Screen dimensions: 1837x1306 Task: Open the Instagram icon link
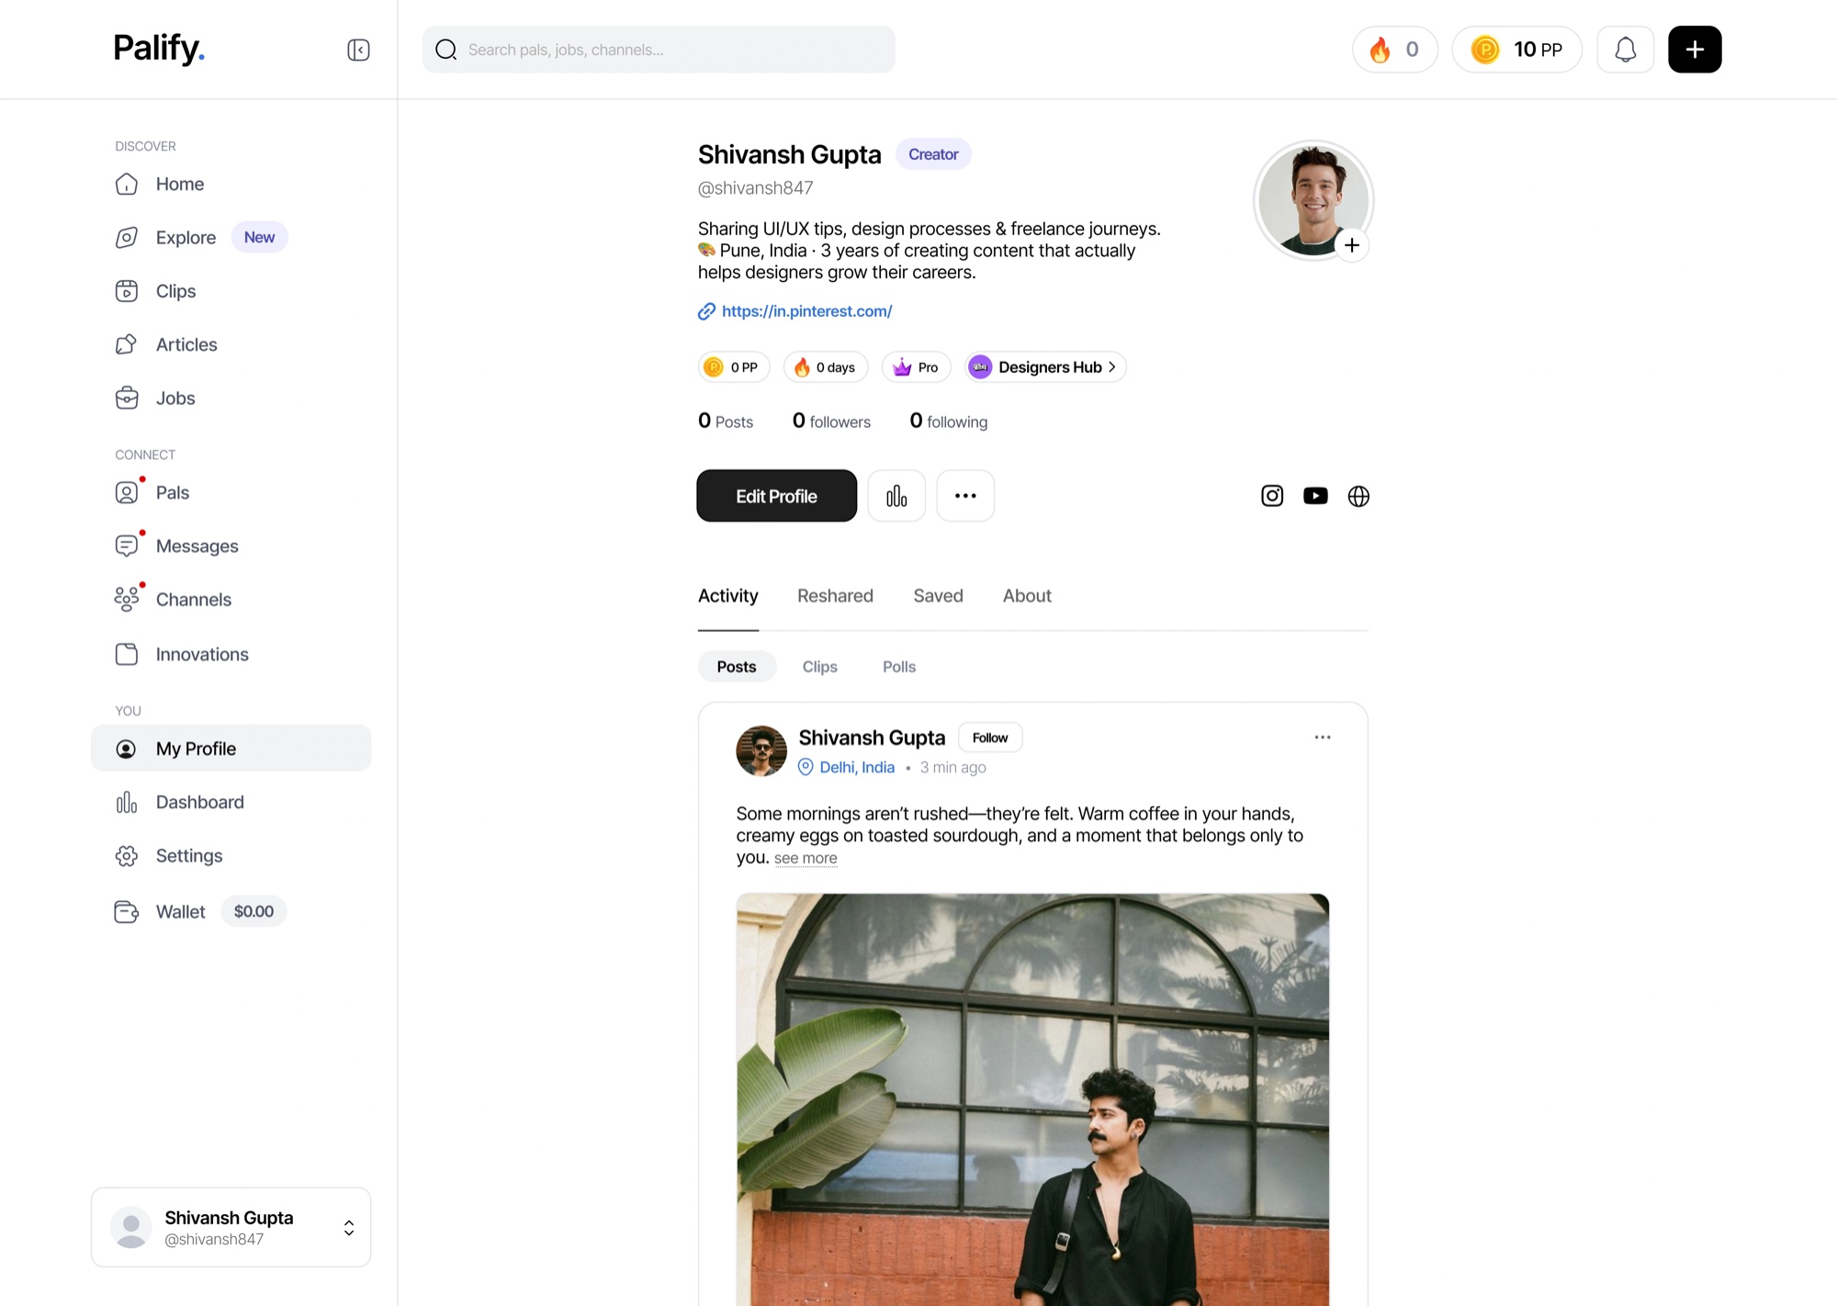tap(1272, 496)
